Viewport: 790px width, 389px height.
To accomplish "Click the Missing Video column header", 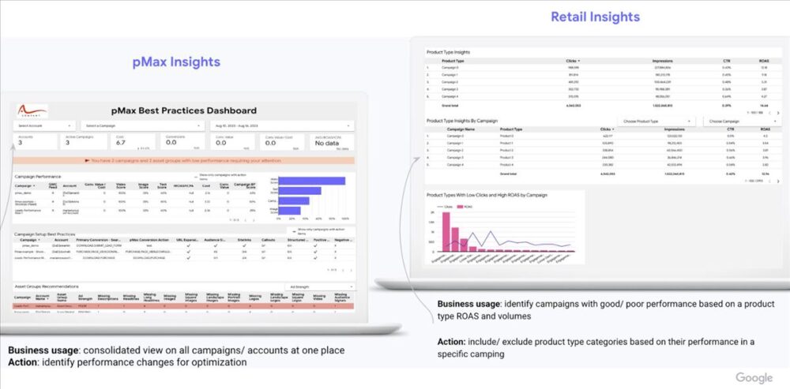I will pyautogui.click(x=319, y=297).
